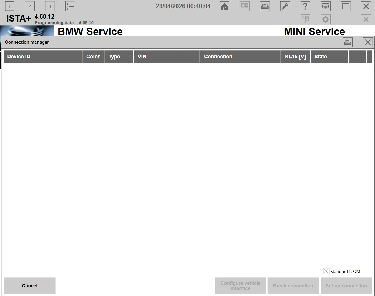Click the greyed-out X icon below toolbar
The image size is (375, 296).
click(x=366, y=19)
